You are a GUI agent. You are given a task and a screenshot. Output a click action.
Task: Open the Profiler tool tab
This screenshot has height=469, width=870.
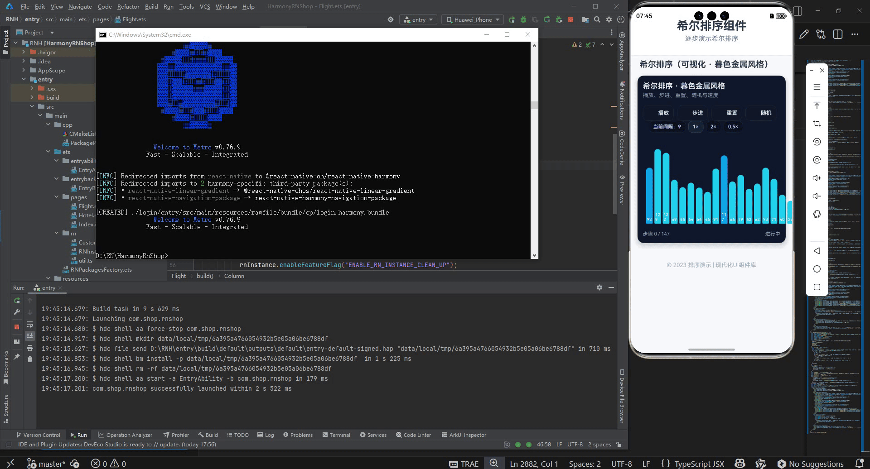tap(176, 435)
